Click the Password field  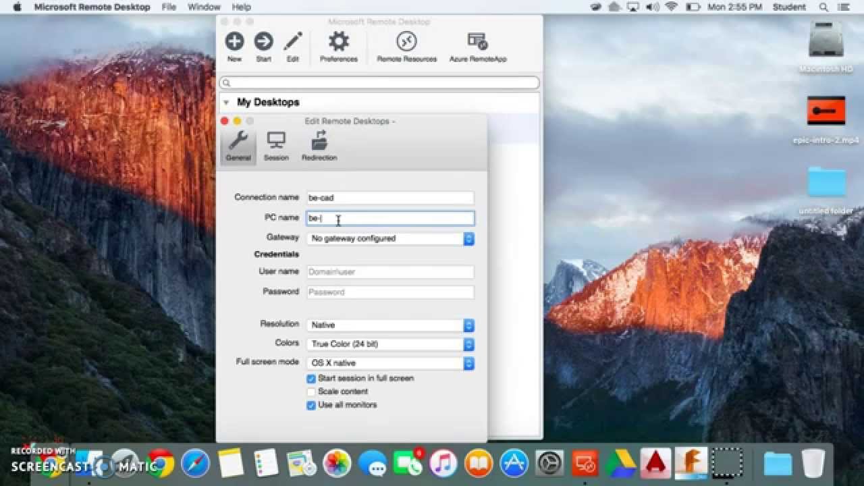390,292
